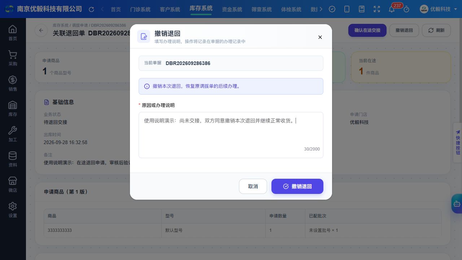Open 加工 in the left sidebar
Screen dimensions: 462x260
13,134
